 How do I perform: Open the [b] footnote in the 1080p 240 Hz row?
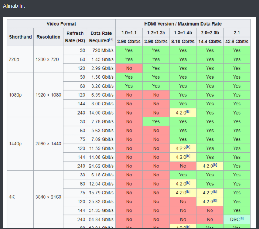point(188,112)
